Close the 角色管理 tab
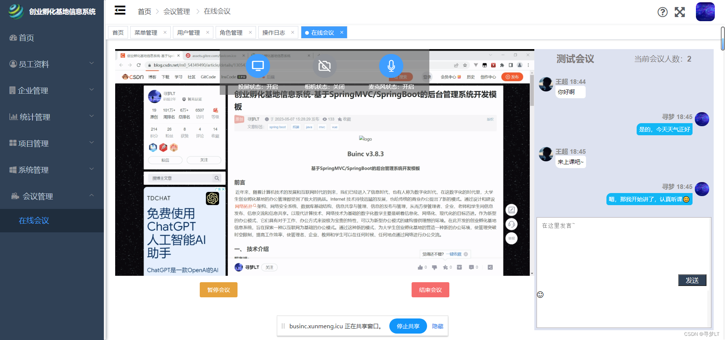 click(x=250, y=32)
